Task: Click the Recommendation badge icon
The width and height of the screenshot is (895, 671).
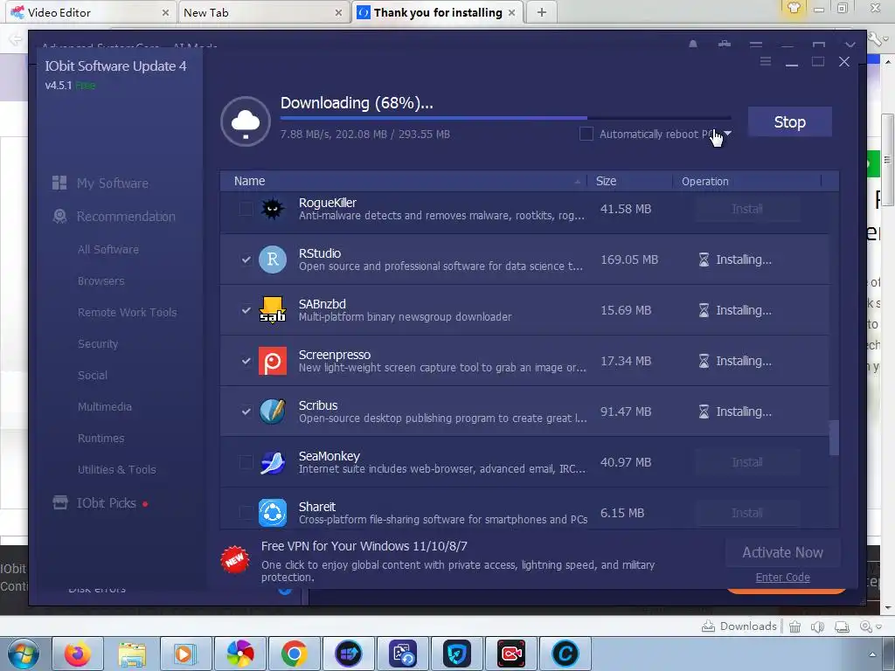Action: (x=59, y=217)
